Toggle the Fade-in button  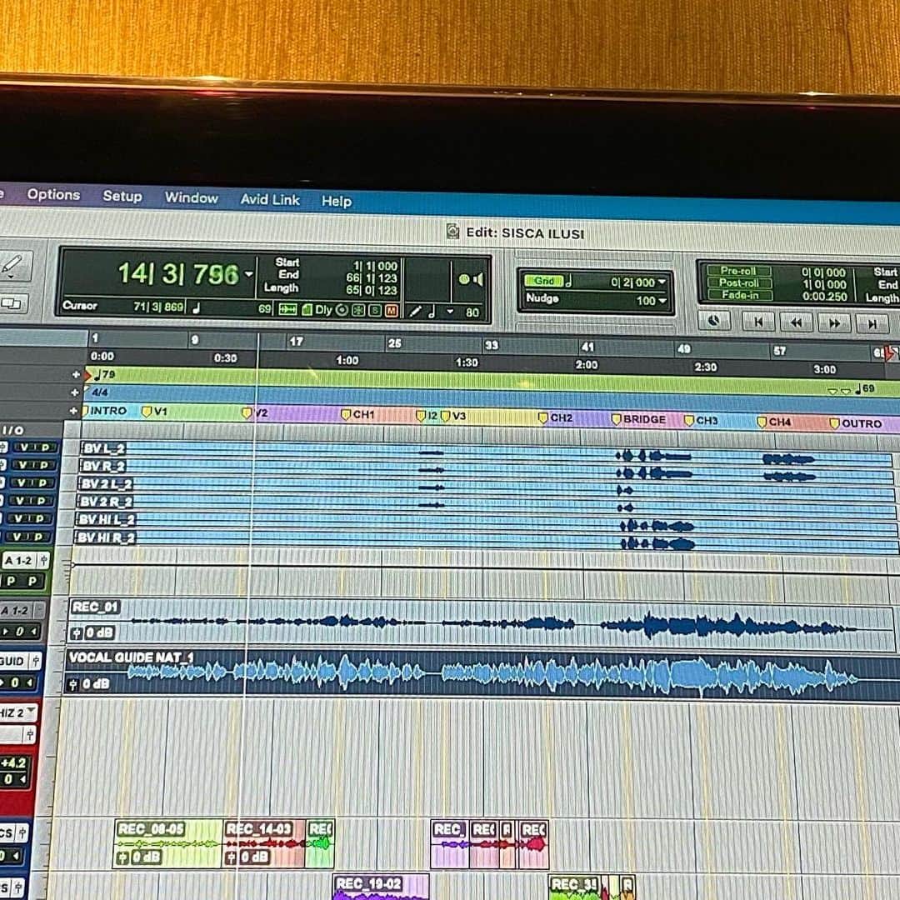pos(740,295)
